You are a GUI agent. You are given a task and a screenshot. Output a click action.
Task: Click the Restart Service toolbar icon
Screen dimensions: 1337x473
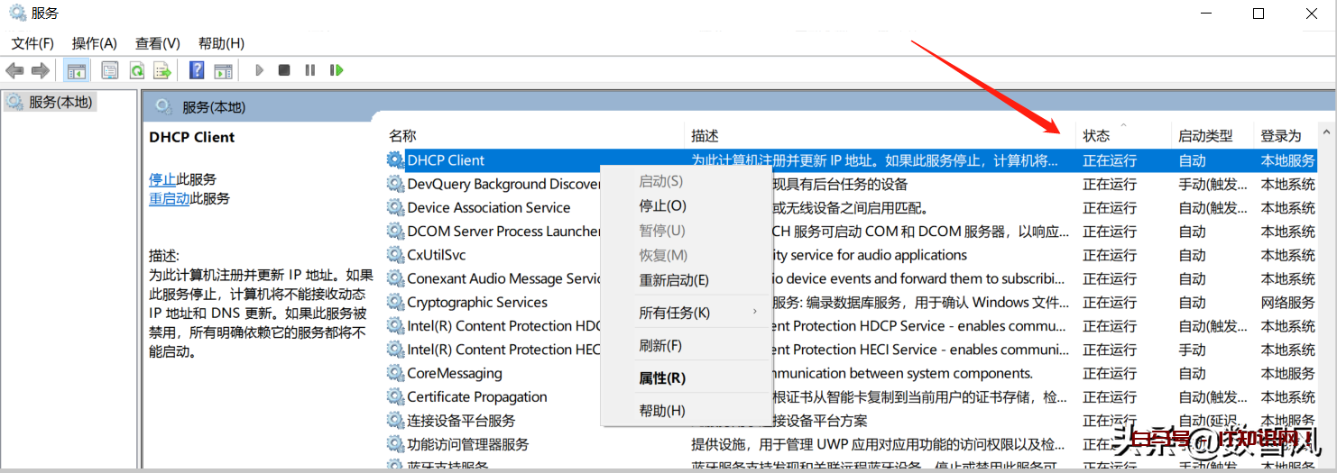(x=337, y=70)
